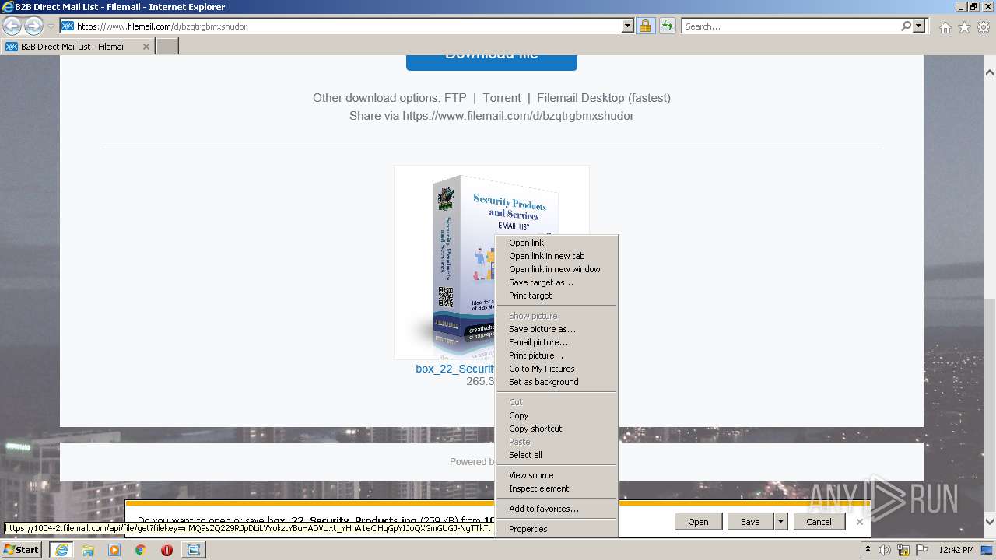Open Windows Media Player taskbar icon
The height and width of the screenshot is (560, 996).
(x=114, y=549)
